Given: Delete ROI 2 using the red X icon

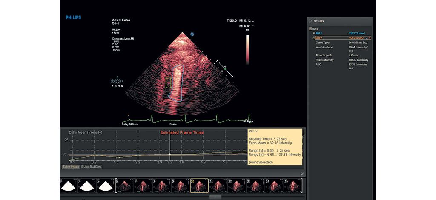Looking at the screenshot, I should coord(370,38).
